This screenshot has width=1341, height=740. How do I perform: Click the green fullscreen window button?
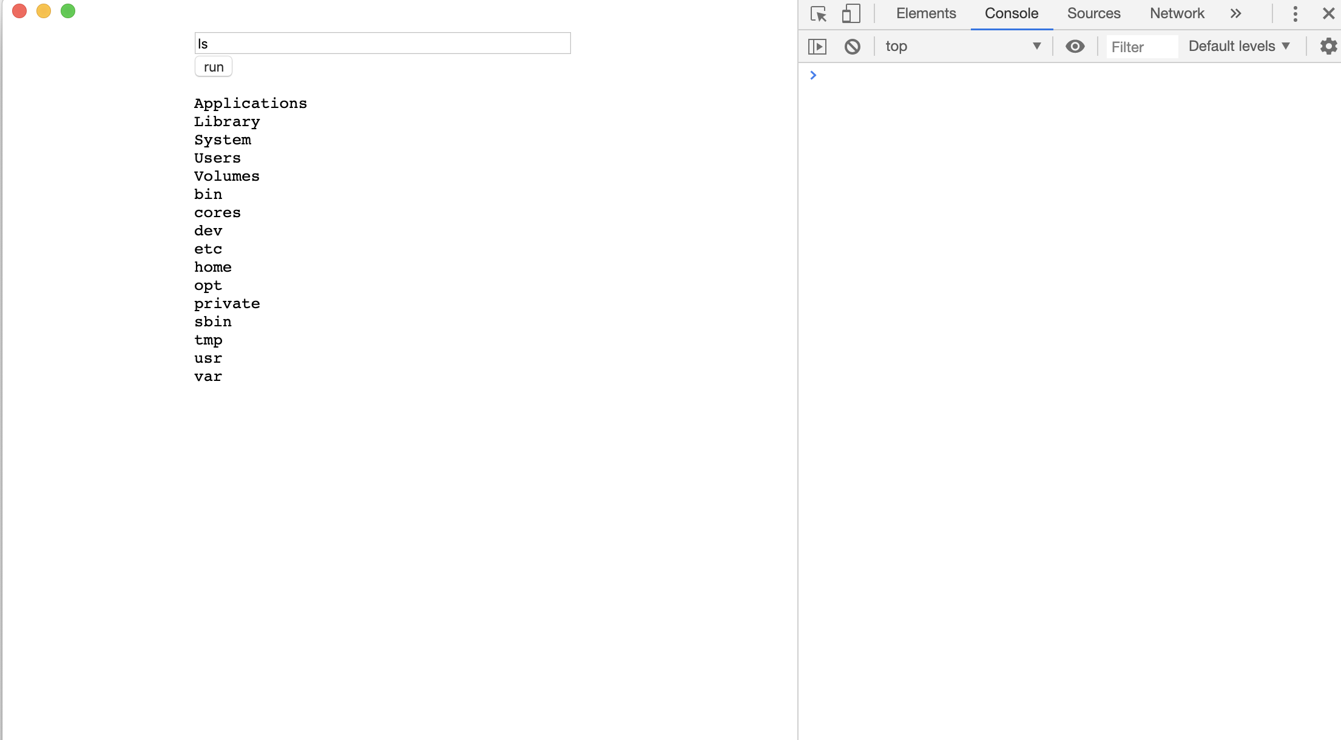point(68,11)
